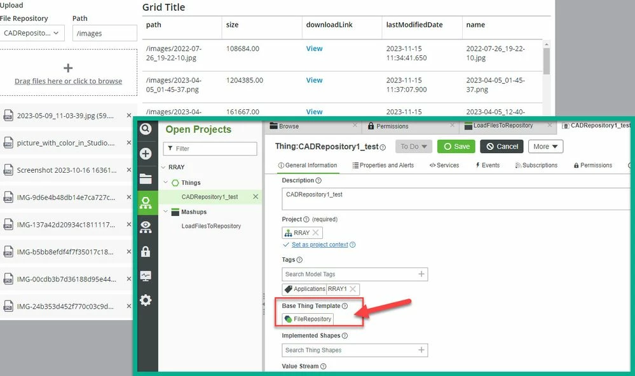
Task: Remove the RRAY project chip
Action: click(315, 232)
